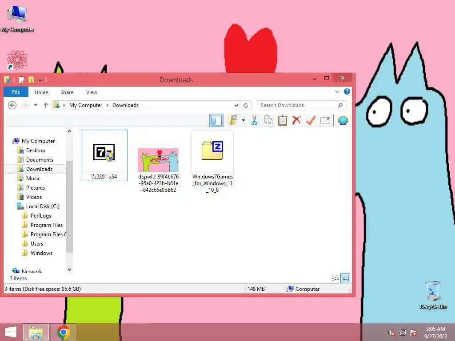Click Computer zone in status bar
The height and width of the screenshot is (341, 455).
303,289
